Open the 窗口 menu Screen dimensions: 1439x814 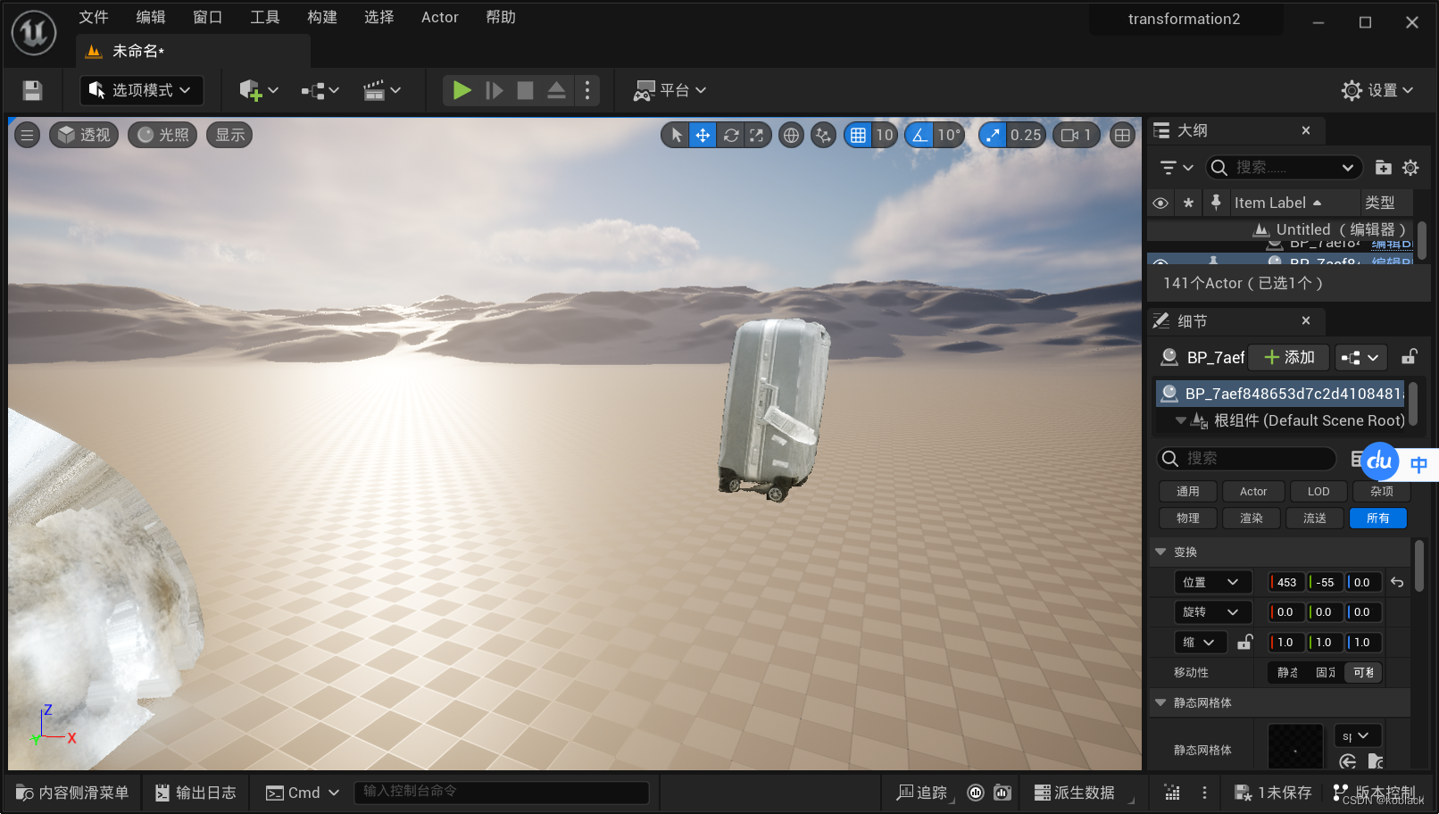click(x=208, y=17)
